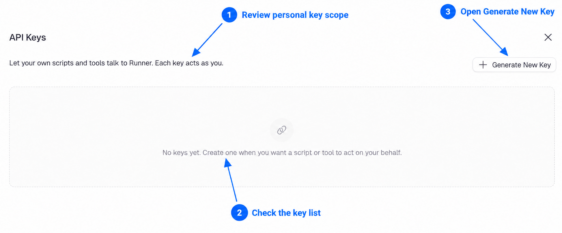
Task: Click the "Generate New Key" text label
Action: point(521,65)
